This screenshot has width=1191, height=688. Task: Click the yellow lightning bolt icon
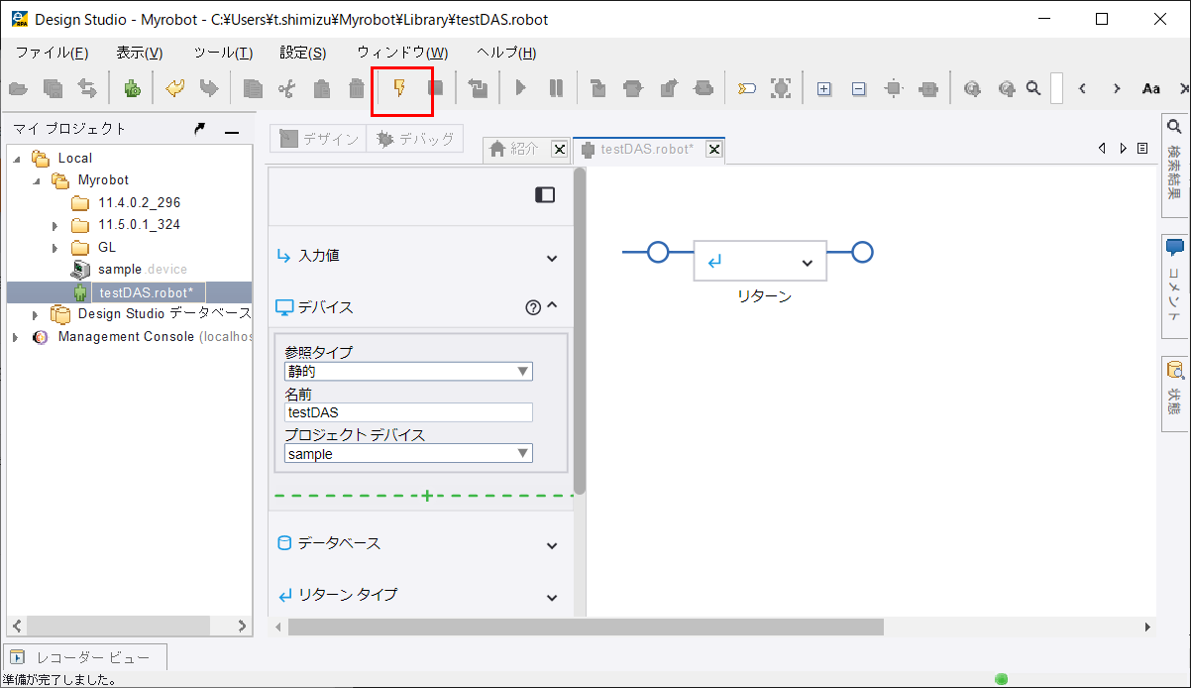[x=399, y=89]
